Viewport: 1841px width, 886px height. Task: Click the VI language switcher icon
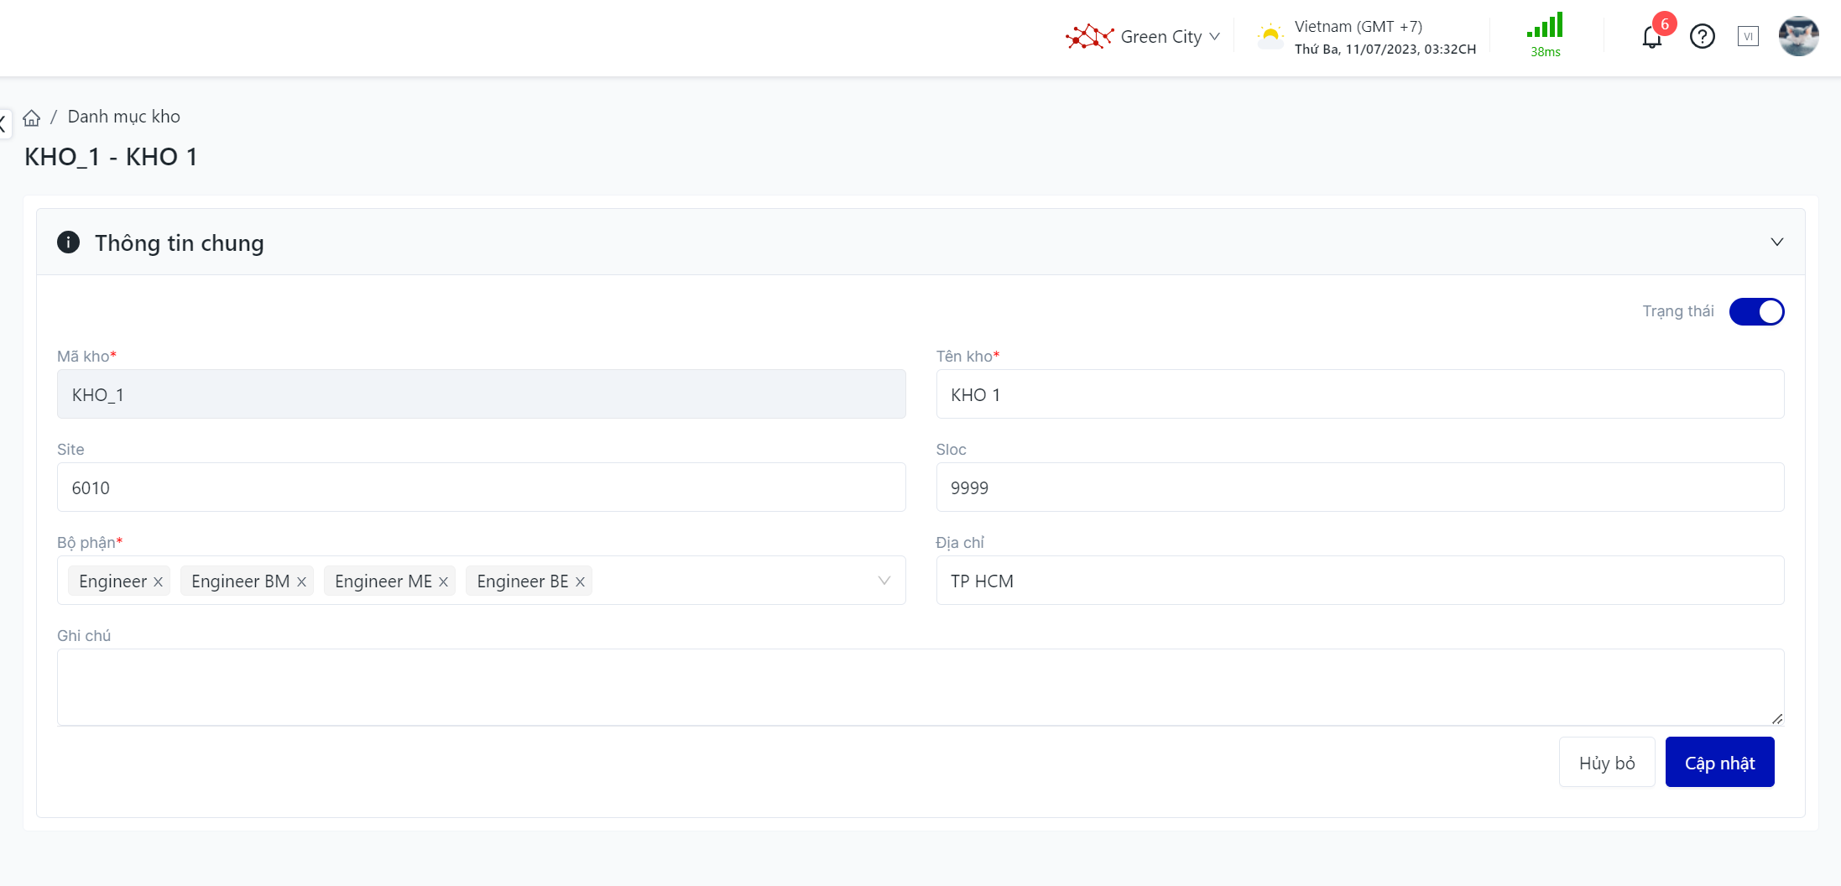[1748, 37]
